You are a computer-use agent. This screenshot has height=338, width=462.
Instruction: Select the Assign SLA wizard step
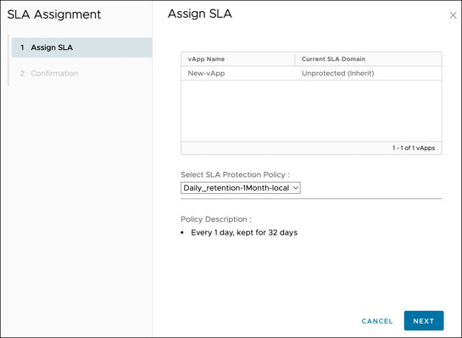(82, 47)
